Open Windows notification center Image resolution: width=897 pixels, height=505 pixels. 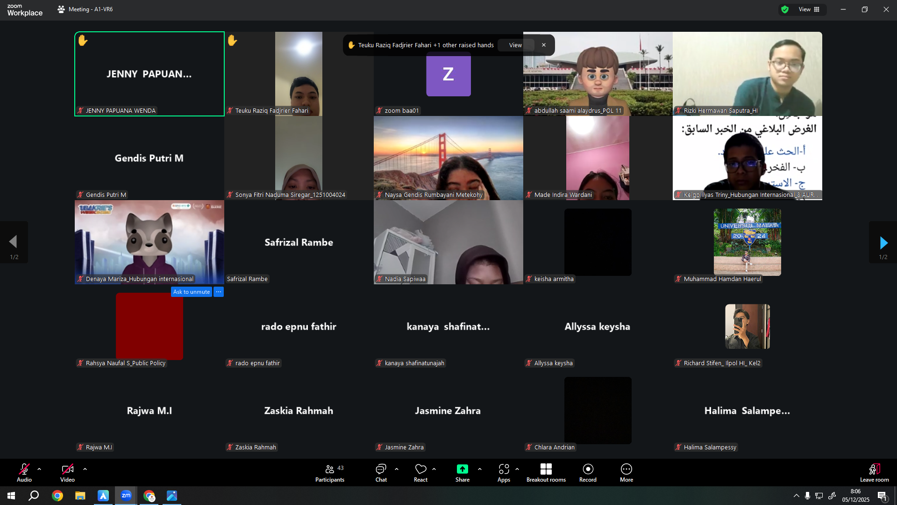tap(882, 496)
